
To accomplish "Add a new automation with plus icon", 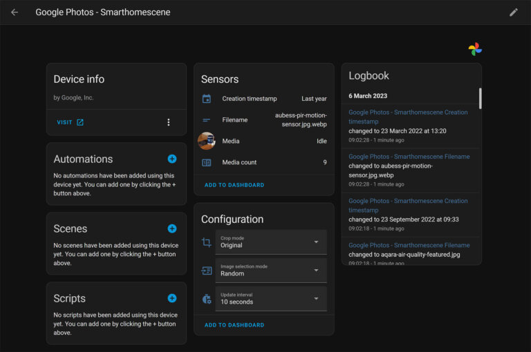I will click(x=172, y=159).
